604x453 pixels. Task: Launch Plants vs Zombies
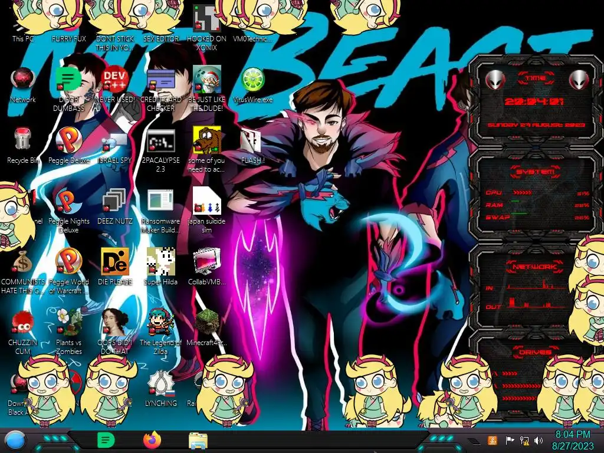68,322
